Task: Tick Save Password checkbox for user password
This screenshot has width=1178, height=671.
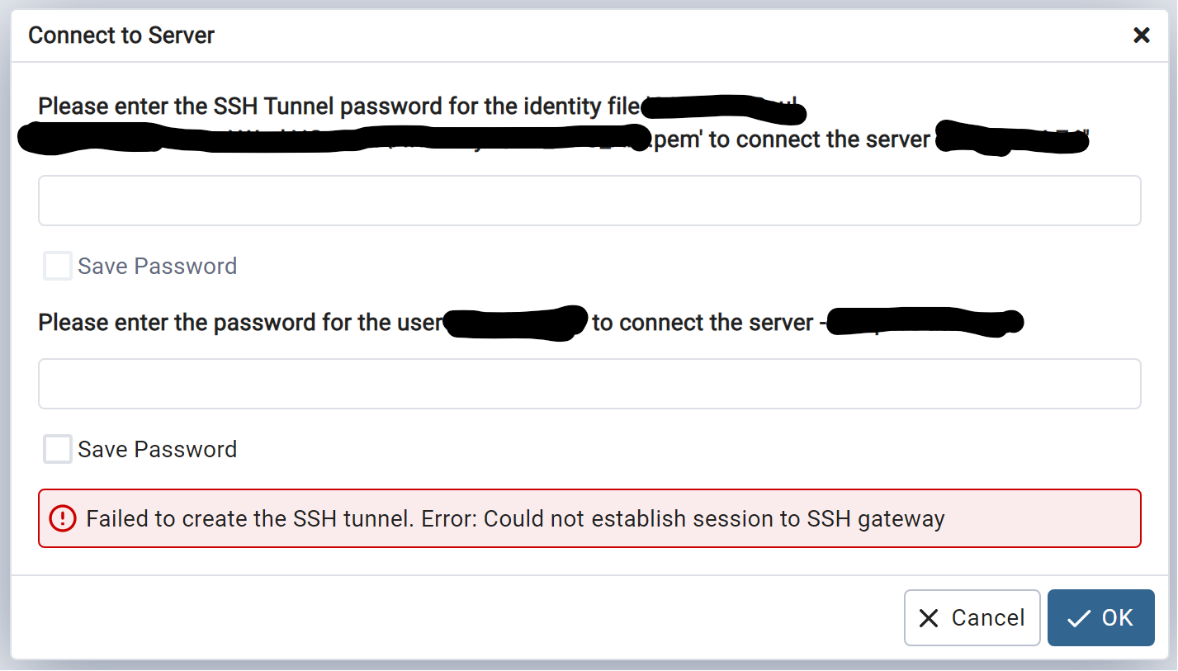Action: coord(58,450)
